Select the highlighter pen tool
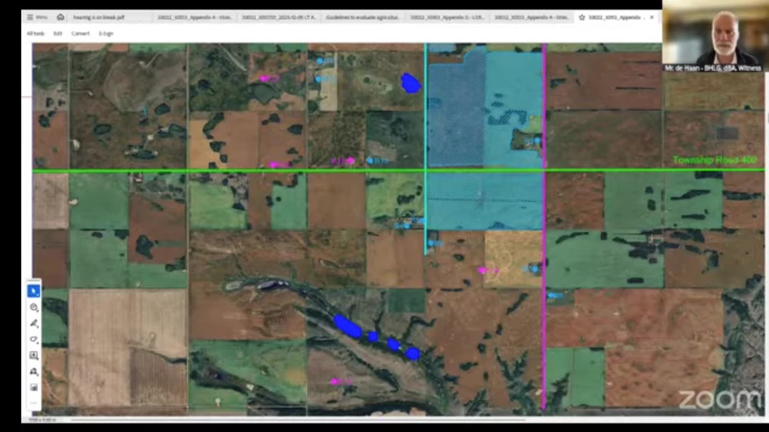The height and width of the screenshot is (432, 769). point(34,323)
